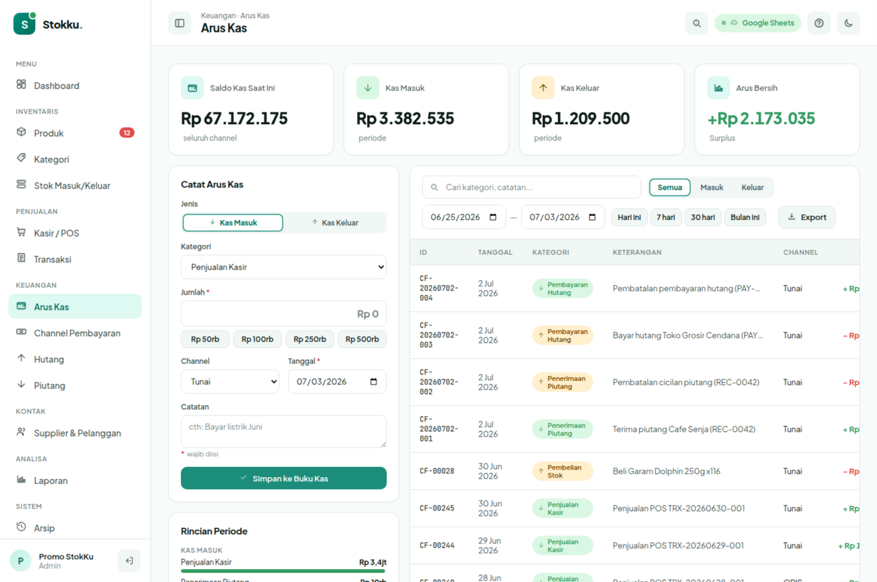Click the TANGGAL column header
The image size is (877, 582).
[x=495, y=252]
